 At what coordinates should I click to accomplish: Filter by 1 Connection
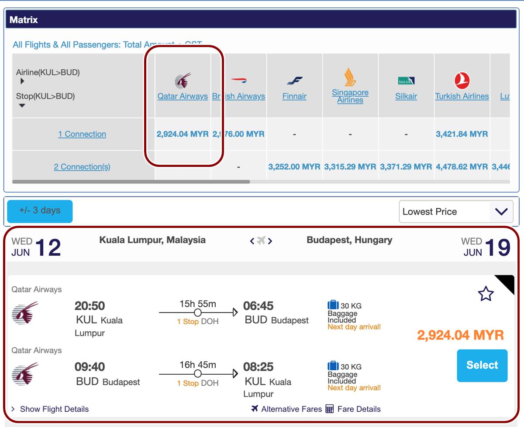(82, 134)
